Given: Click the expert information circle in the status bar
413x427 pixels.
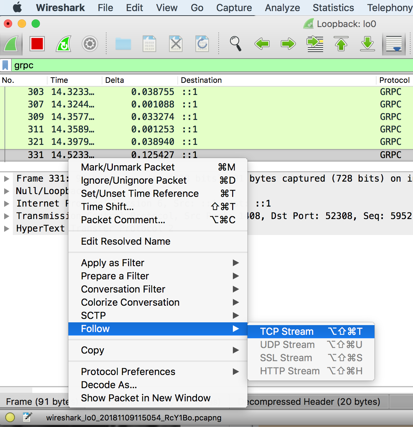Looking at the screenshot, I should coord(10,417).
